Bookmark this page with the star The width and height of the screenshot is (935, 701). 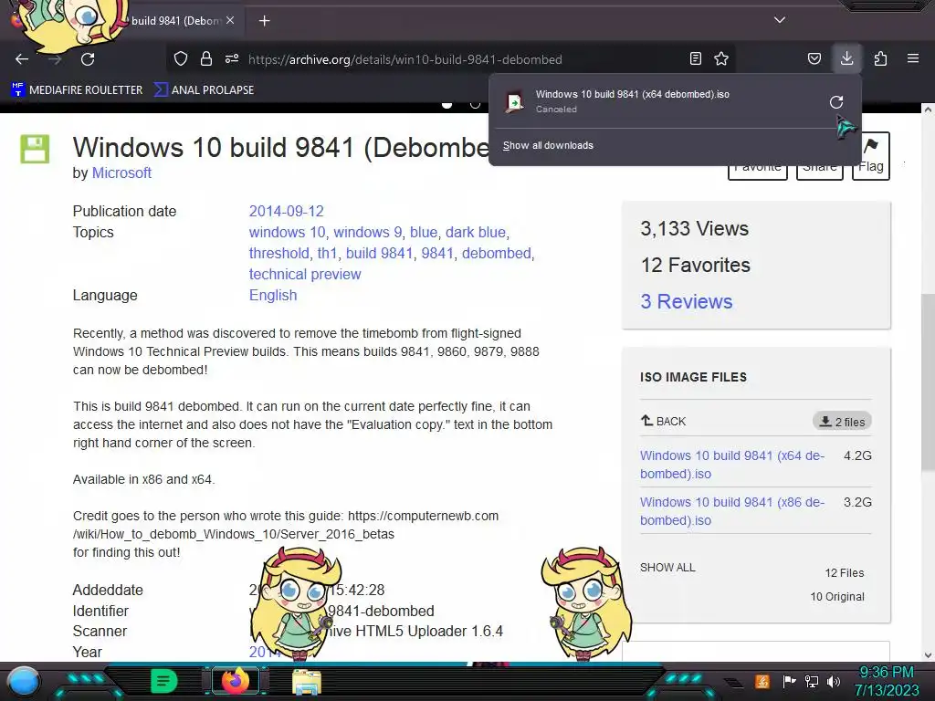[721, 58]
